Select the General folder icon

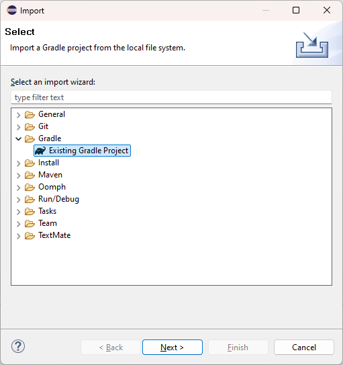coord(30,114)
